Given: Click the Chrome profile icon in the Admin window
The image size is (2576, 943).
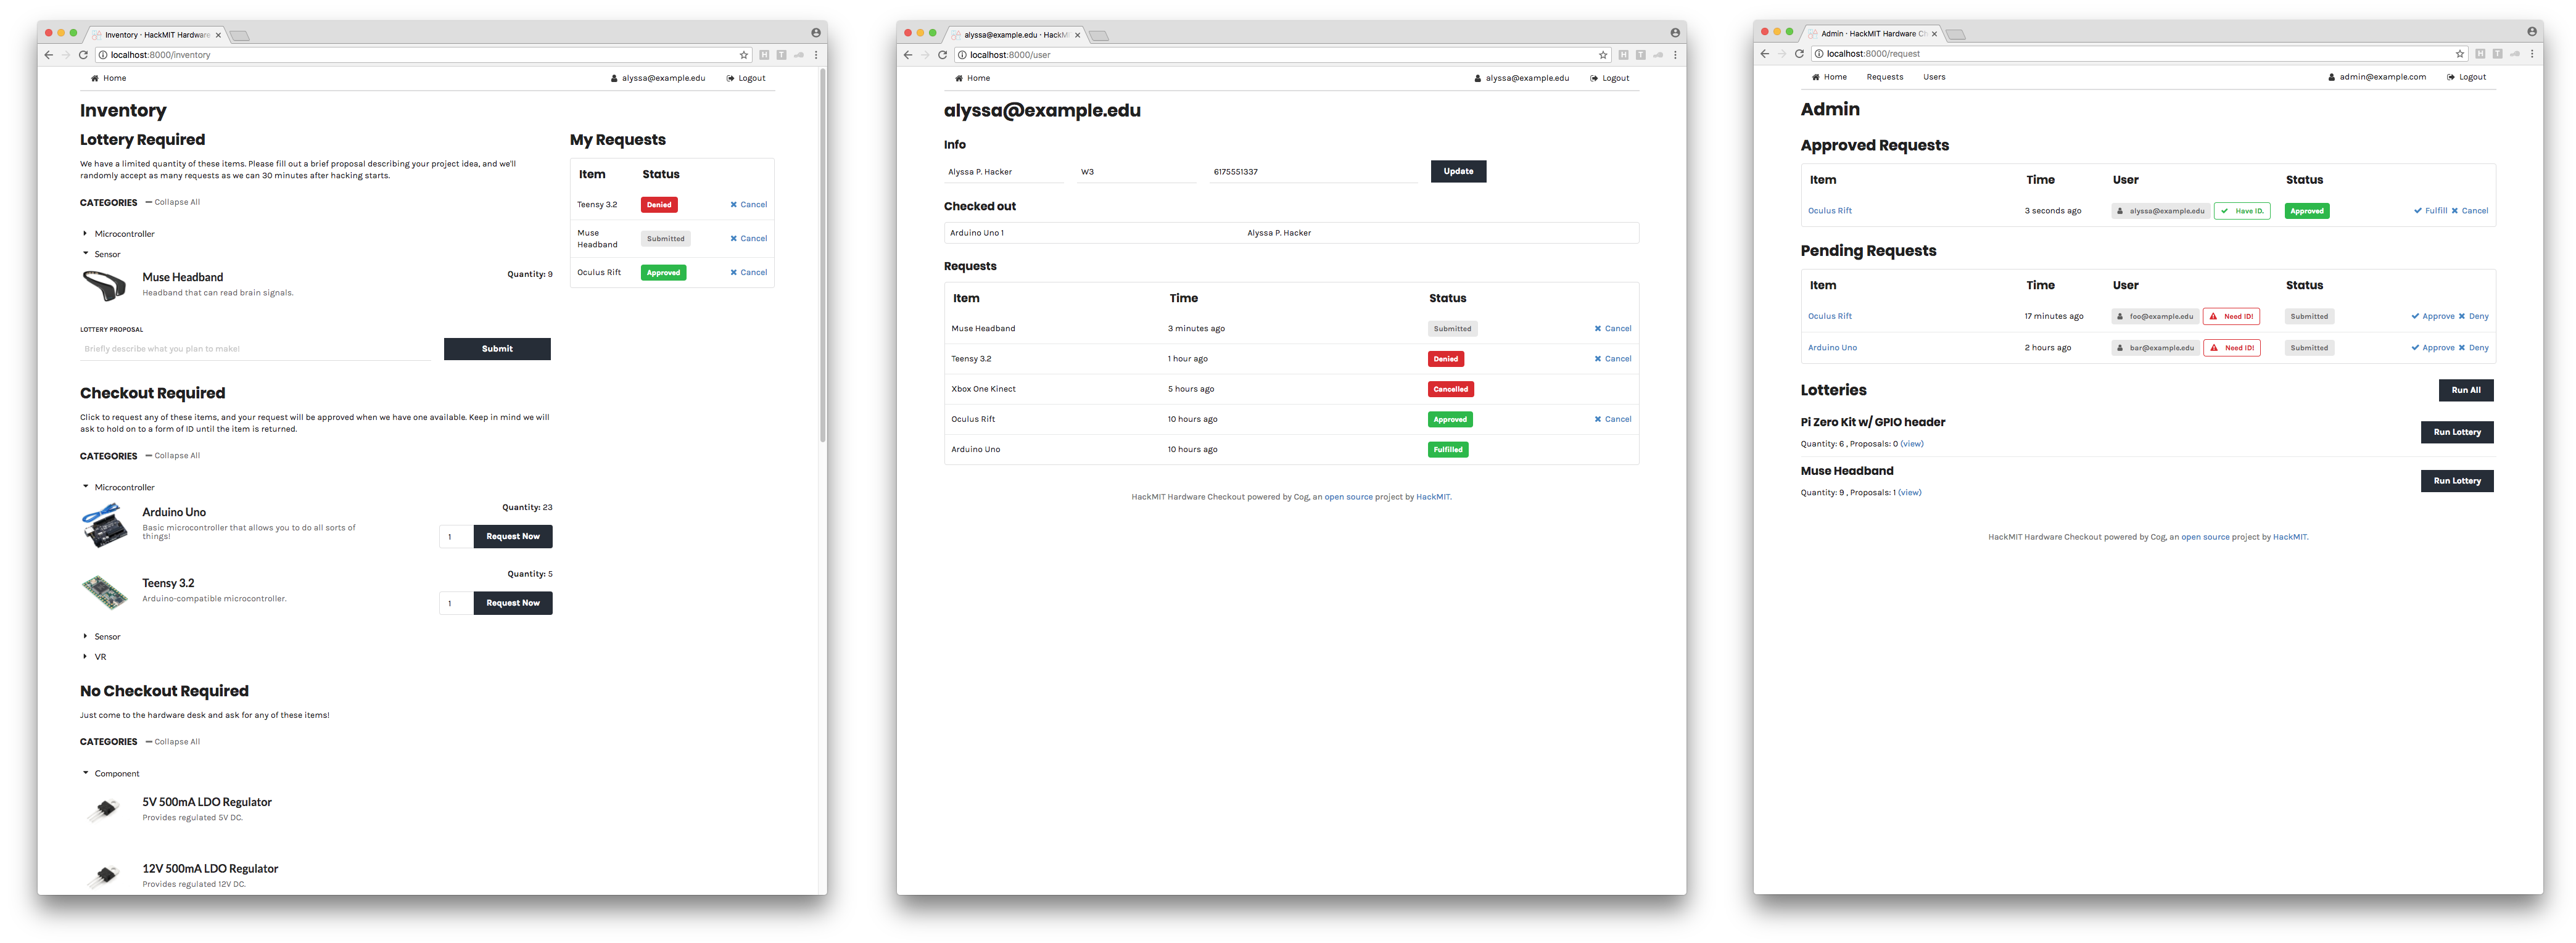Looking at the screenshot, I should click(x=2532, y=32).
